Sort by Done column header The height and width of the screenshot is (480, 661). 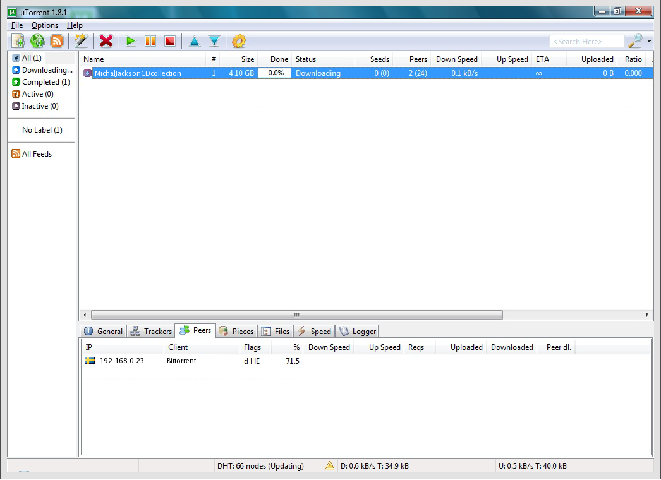tap(274, 59)
